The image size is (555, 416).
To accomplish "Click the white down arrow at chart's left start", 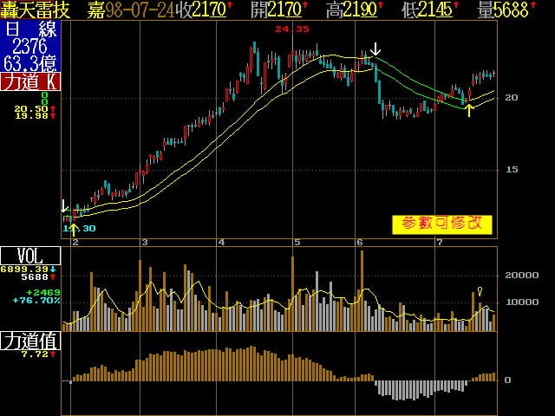I will pos(64,206).
